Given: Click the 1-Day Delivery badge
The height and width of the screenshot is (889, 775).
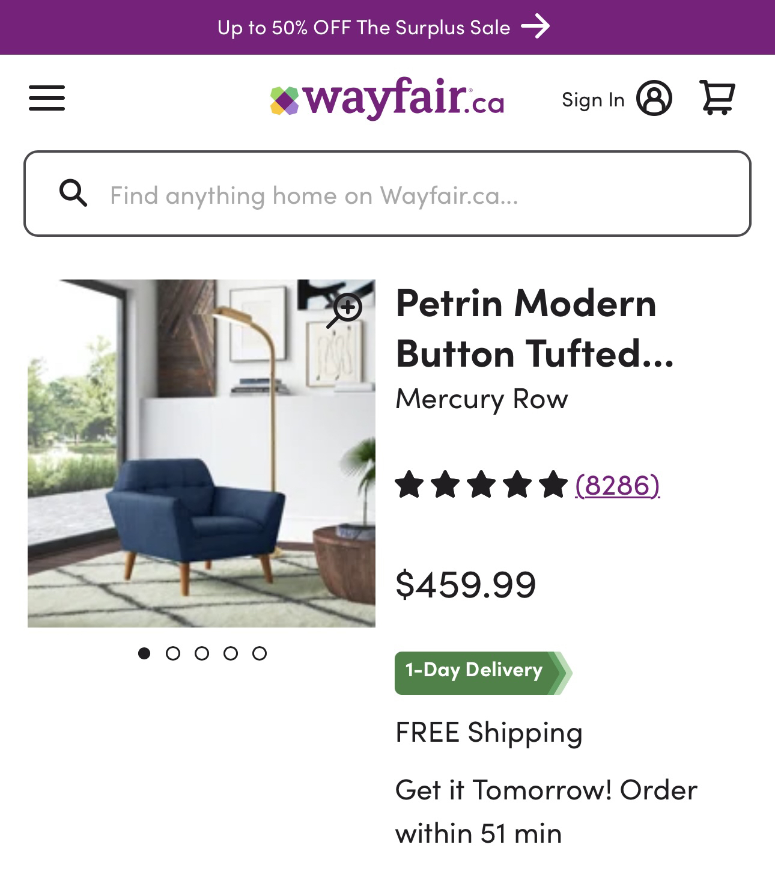Looking at the screenshot, I should [483, 673].
